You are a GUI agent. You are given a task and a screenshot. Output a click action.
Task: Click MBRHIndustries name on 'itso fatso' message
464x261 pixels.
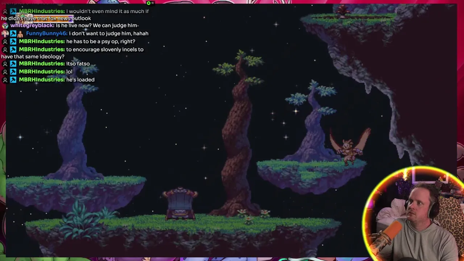click(x=42, y=64)
